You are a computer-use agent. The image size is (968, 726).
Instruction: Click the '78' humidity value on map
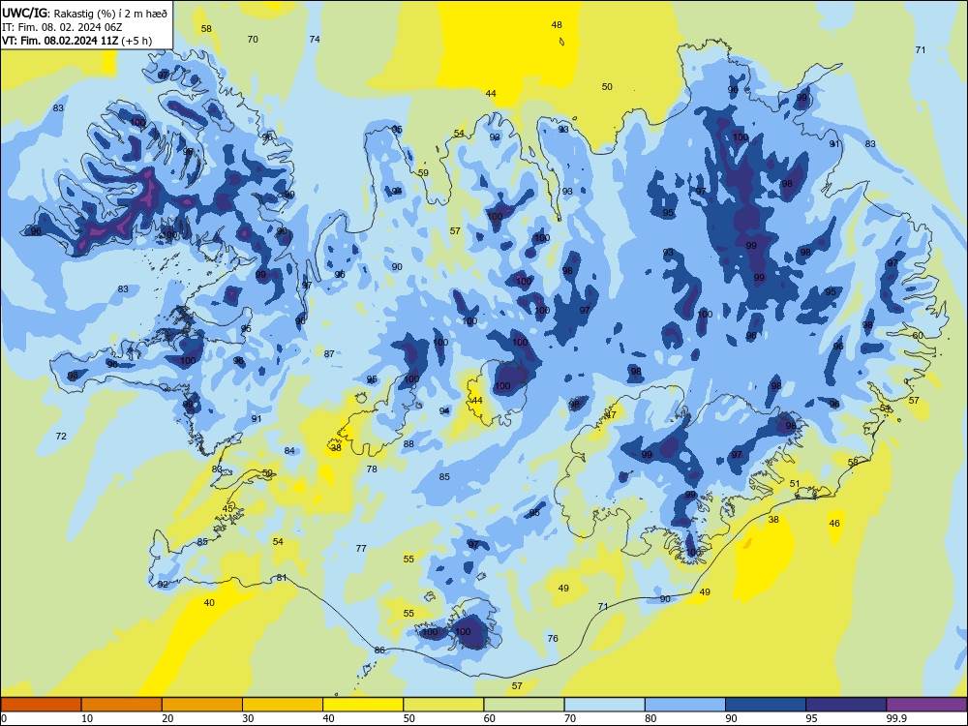(x=372, y=469)
